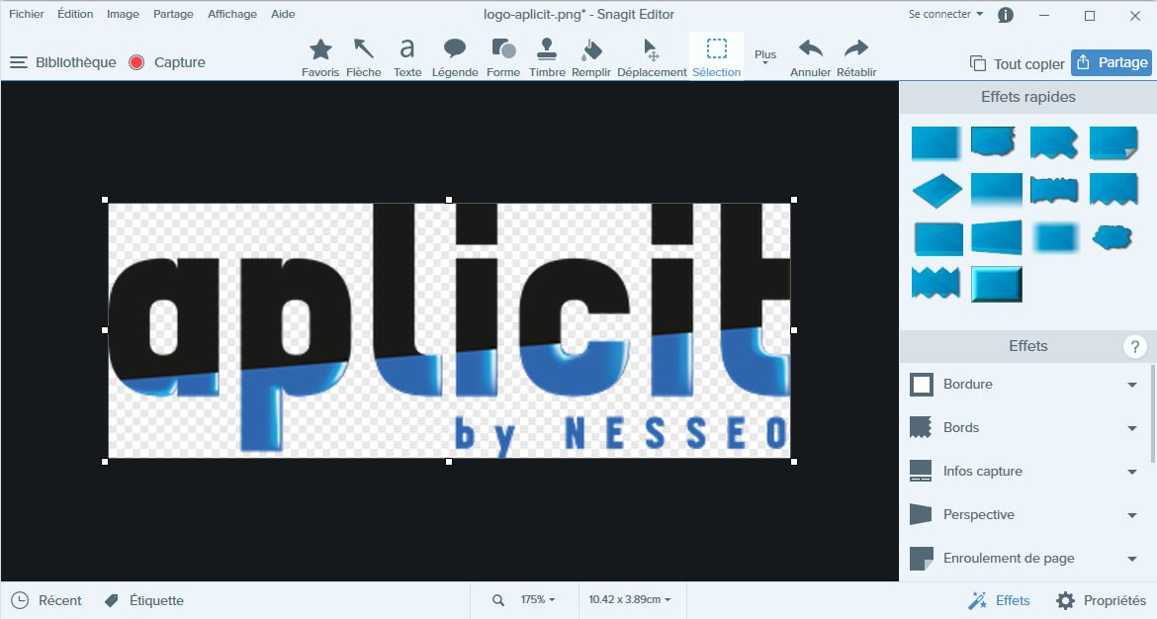Open the Fichier menu

pyautogui.click(x=27, y=14)
